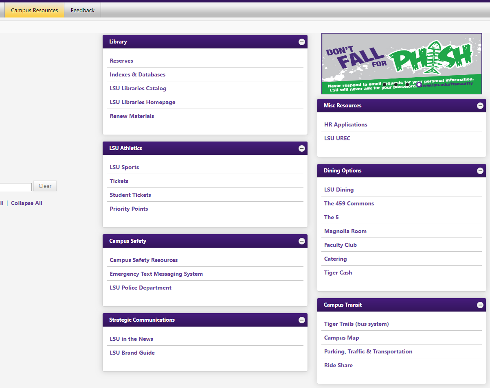Select the Ride Share link
490x388 pixels.
tap(338, 365)
